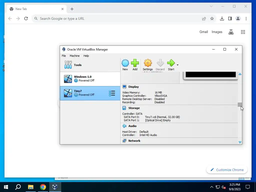Click Chrome forward arrow
Viewport: 256px width, 192px height.
18,18
